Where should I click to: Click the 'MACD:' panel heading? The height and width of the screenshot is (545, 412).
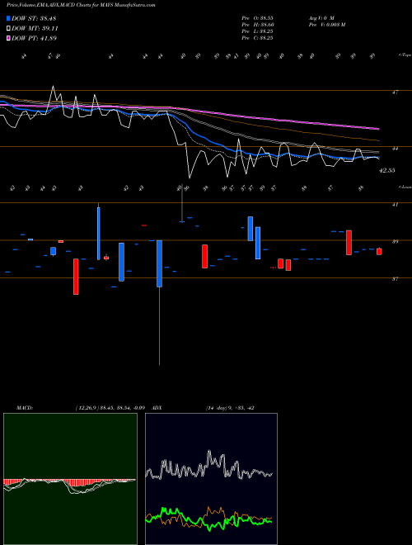(24, 408)
